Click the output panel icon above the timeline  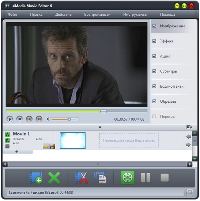(189, 127)
